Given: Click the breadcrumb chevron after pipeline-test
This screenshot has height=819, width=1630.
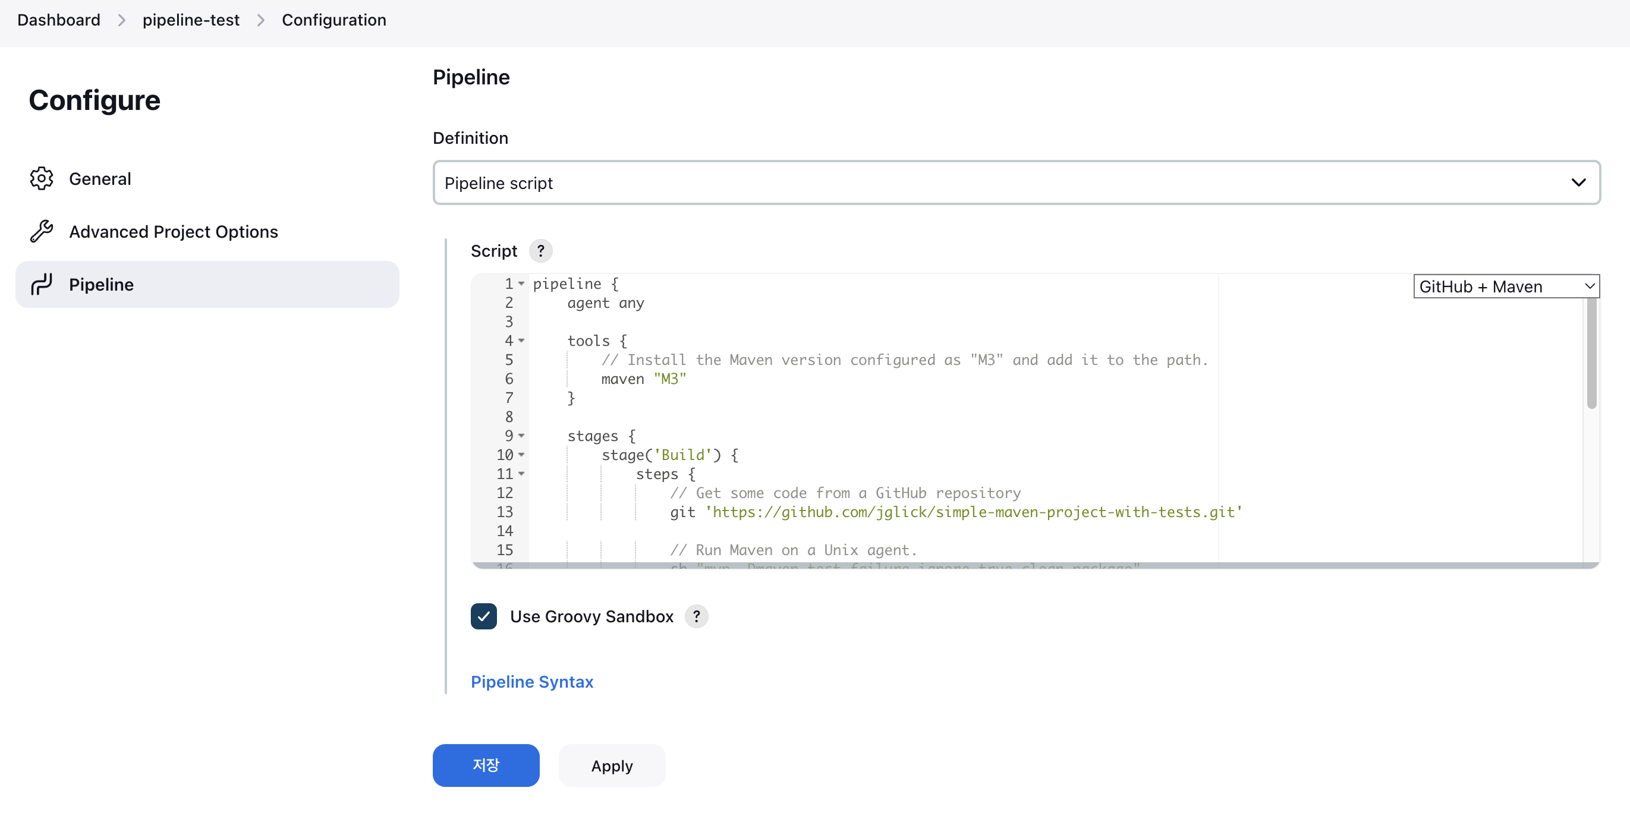Looking at the screenshot, I should [x=261, y=20].
